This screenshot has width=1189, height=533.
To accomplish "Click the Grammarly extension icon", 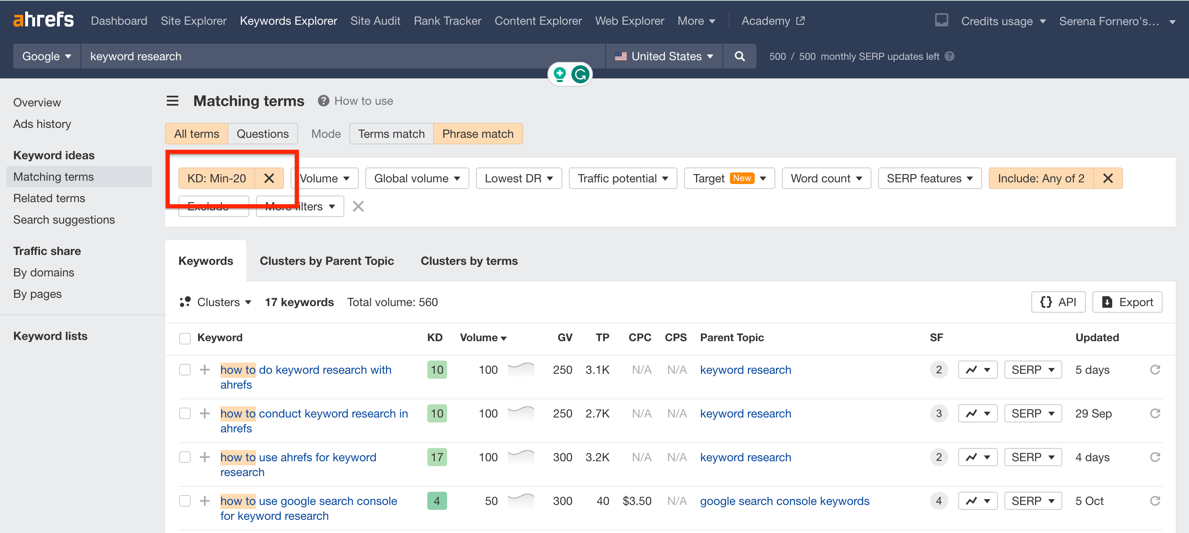I will click(x=580, y=74).
